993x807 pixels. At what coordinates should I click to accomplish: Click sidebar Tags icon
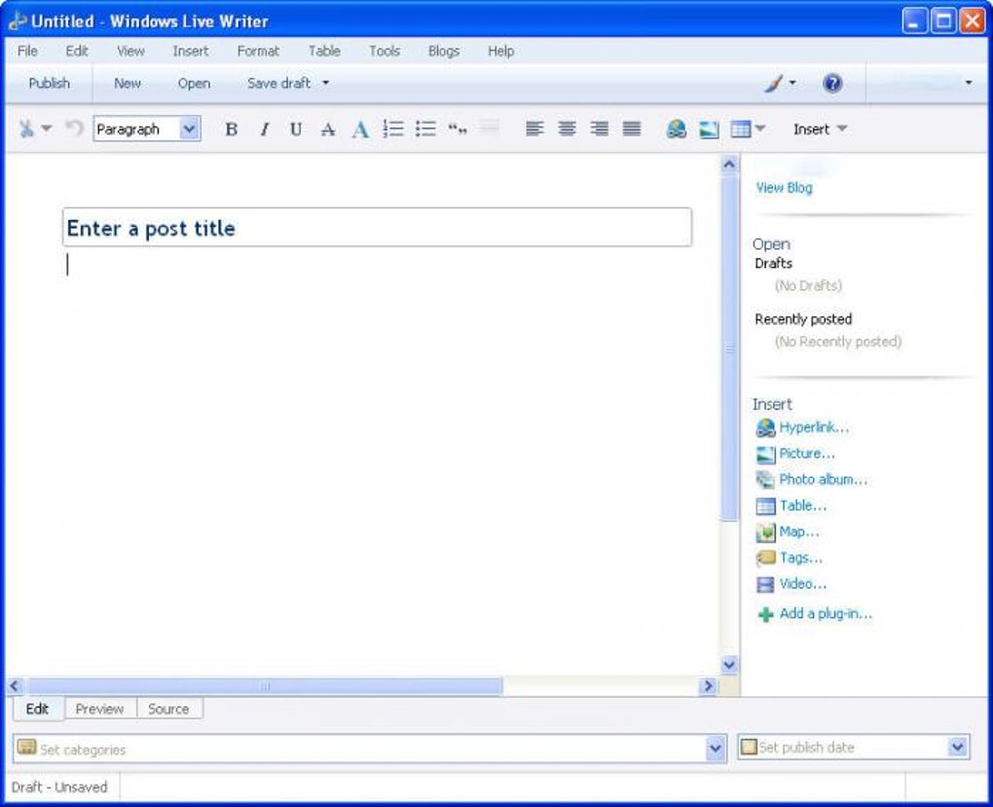(x=765, y=558)
